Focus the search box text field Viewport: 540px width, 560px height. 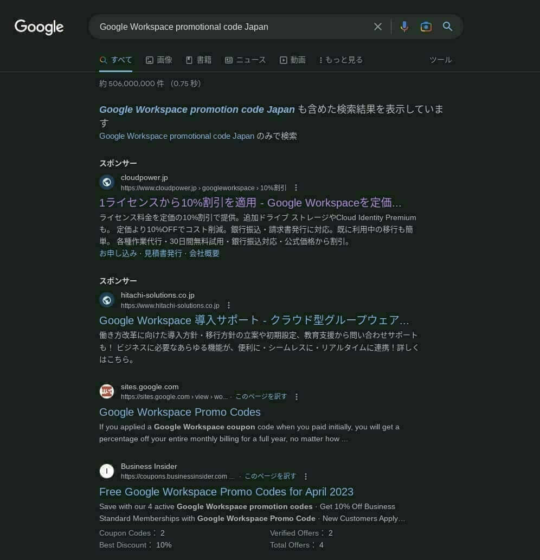point(232,27)
